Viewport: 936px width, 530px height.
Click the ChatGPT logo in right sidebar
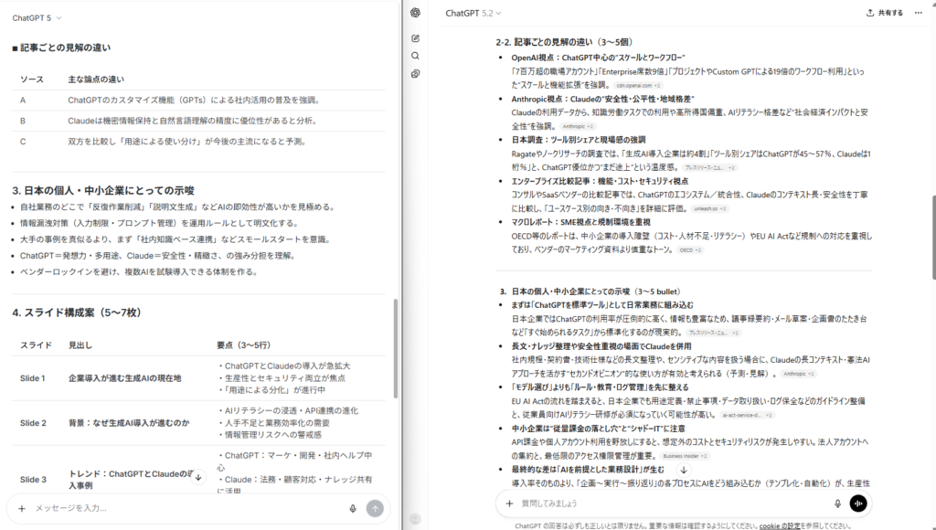[416, 13]
